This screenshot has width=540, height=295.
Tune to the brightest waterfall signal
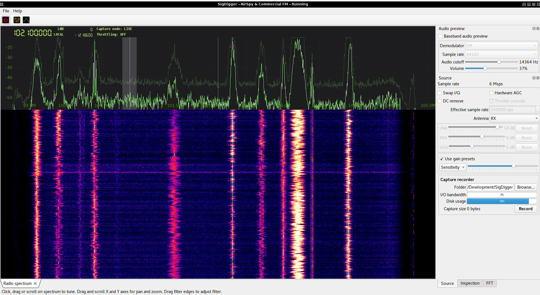[298, 194]
